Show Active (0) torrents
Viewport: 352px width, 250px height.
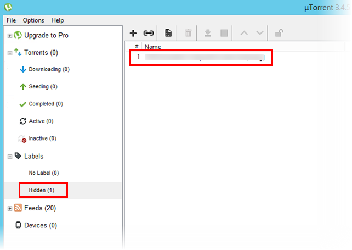[41, 121]
